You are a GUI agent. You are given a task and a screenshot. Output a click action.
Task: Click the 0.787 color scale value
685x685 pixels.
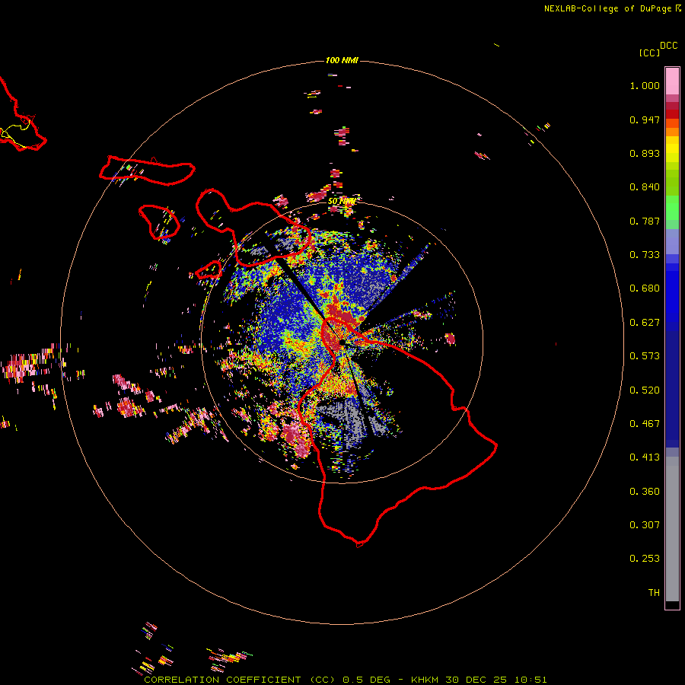(x=645, y=221)
